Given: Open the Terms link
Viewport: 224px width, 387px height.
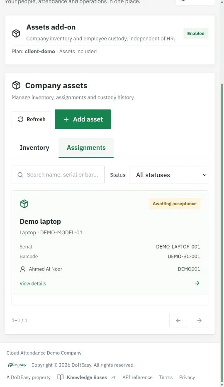Looking at the screenshot, I should (x=166, y=377).
